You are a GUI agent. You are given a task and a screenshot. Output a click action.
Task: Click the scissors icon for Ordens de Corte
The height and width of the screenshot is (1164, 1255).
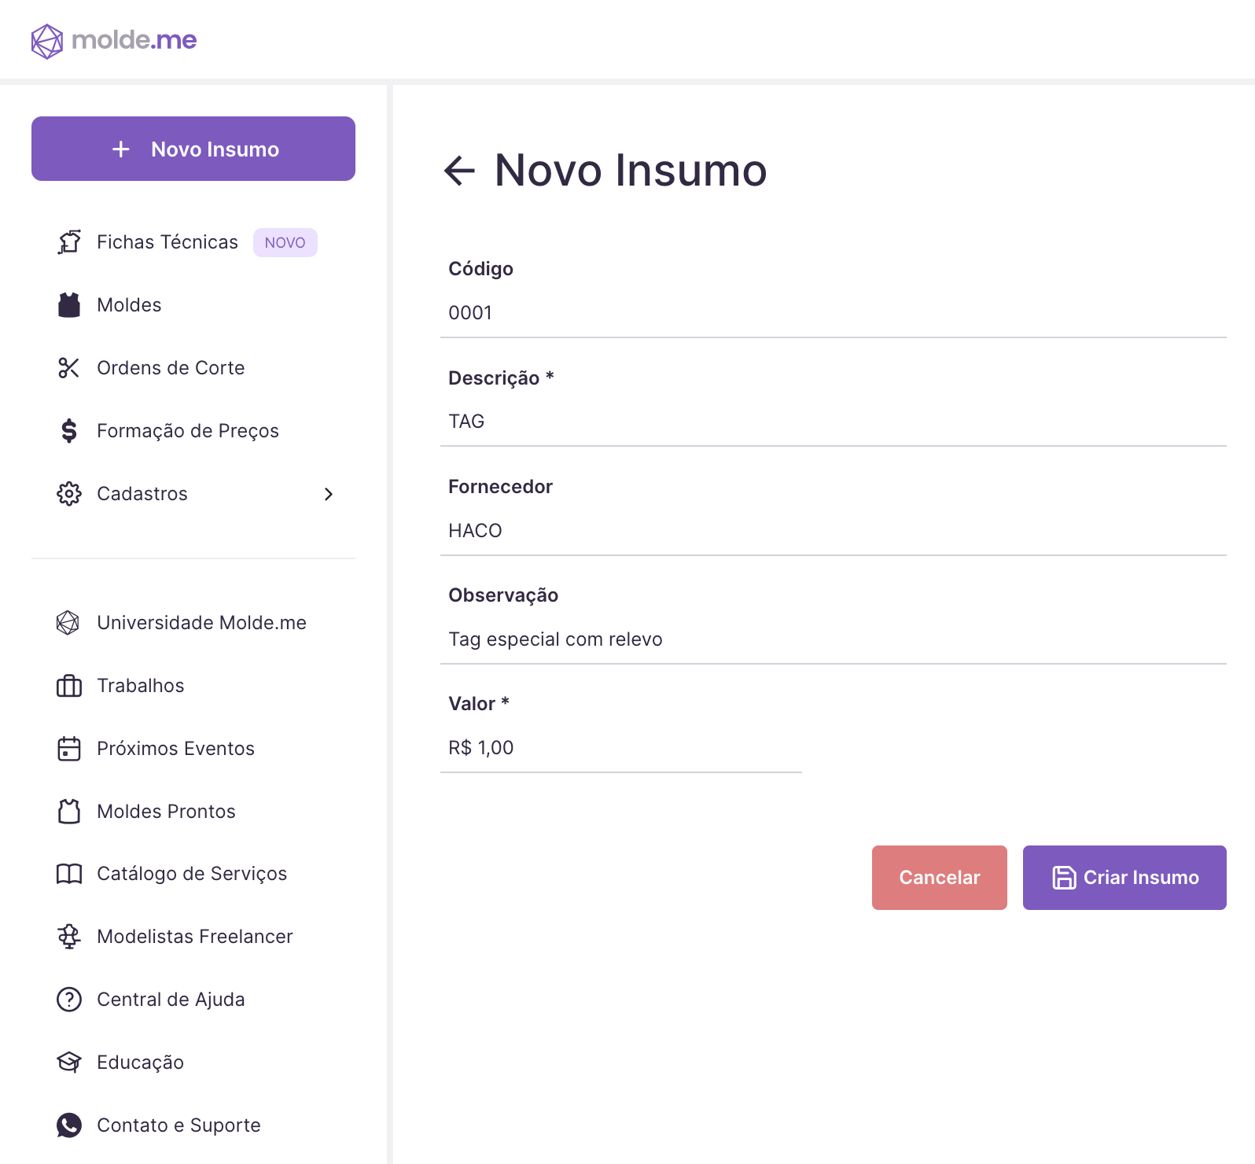[69, 368]
